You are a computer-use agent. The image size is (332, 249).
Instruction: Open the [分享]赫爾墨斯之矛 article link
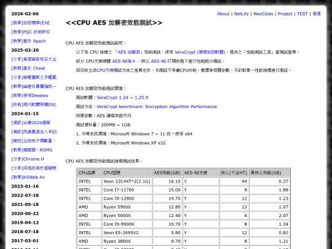point(34,77)
